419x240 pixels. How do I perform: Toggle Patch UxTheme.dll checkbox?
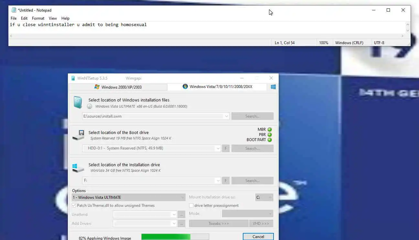coord(74,206)
